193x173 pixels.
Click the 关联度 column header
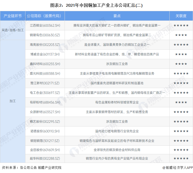[x=181, y=16]
